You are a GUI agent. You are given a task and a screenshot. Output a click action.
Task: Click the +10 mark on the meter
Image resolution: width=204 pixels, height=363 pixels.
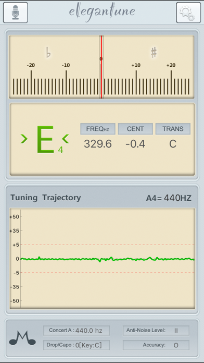136,65
